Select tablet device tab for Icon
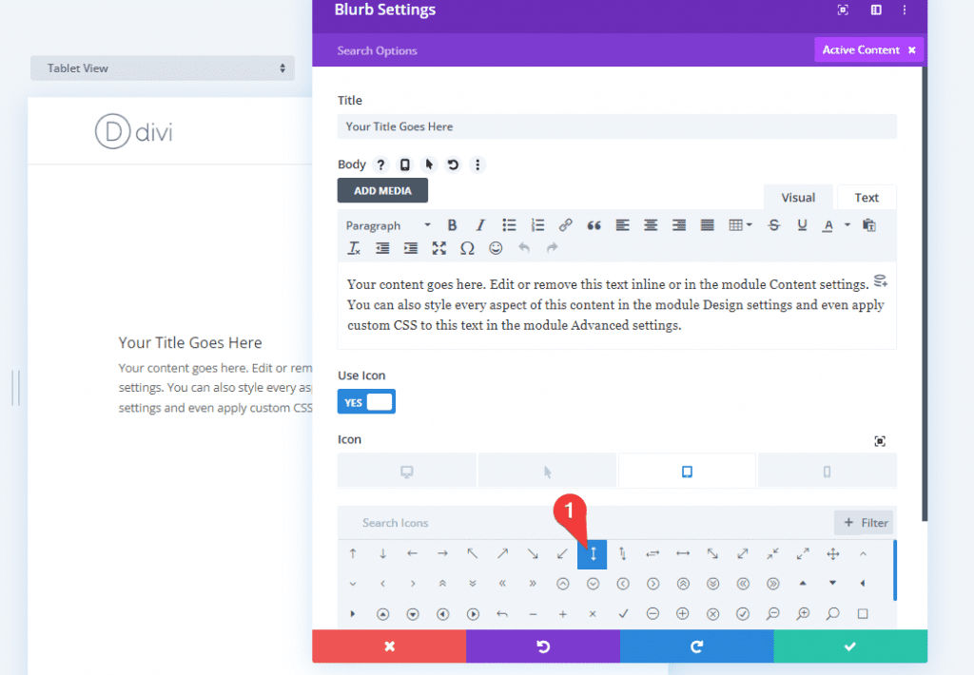This screenshot has width=974, height=675. click(x=687, y=472)
